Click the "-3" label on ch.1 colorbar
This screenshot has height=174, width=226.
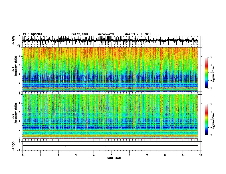211,57
